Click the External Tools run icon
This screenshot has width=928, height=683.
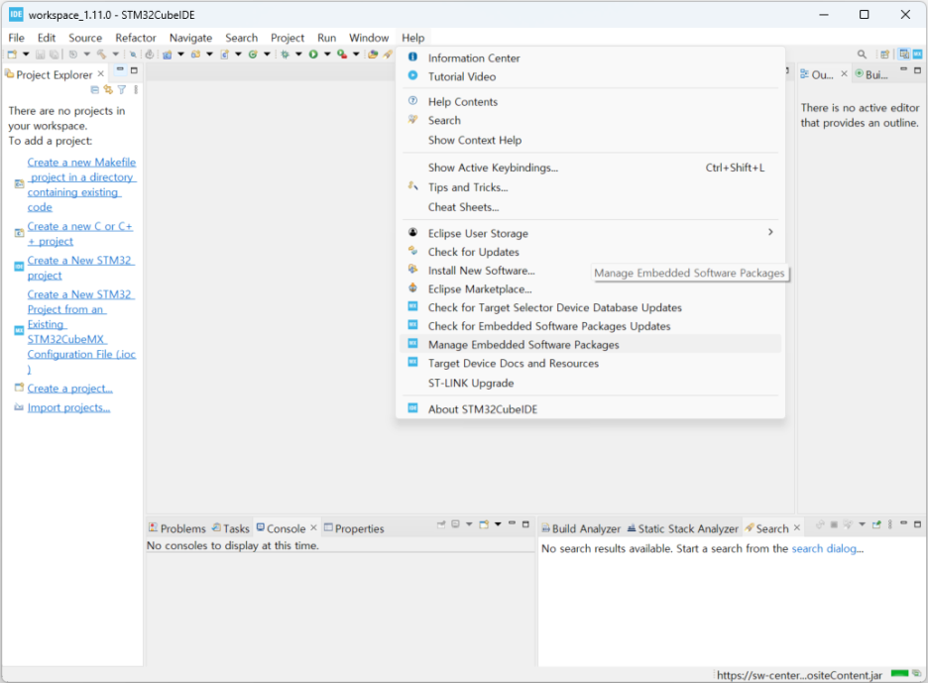pyautogui.click(x=342, y=55)
